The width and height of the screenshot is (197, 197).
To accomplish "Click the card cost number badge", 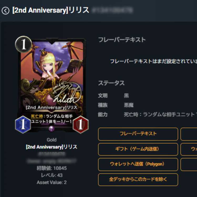I will (x=23, y=44).
